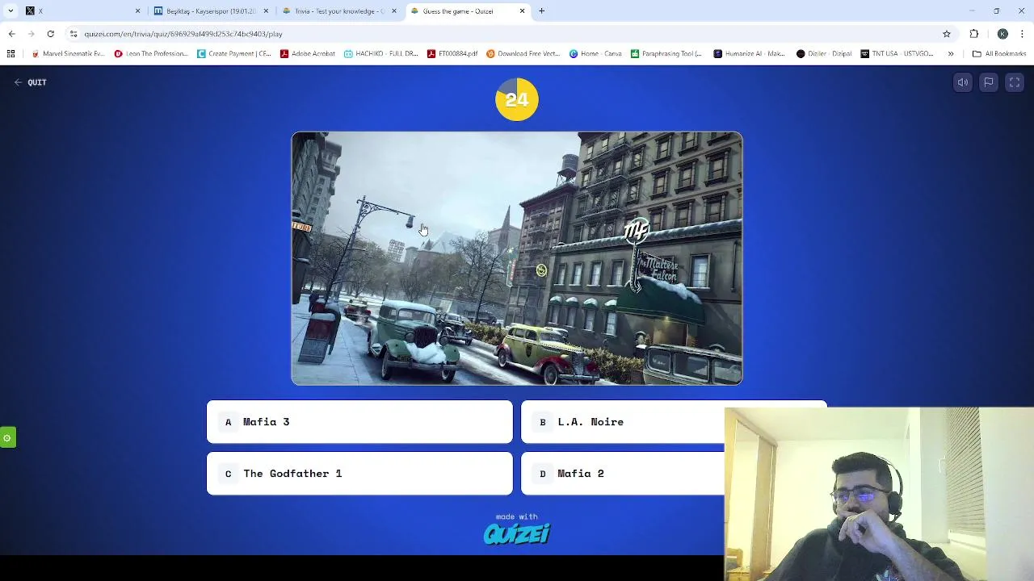This screenshot has width=1034, height=581.
Task: Open Humanize AI bookmark
Action: (749, 54)
